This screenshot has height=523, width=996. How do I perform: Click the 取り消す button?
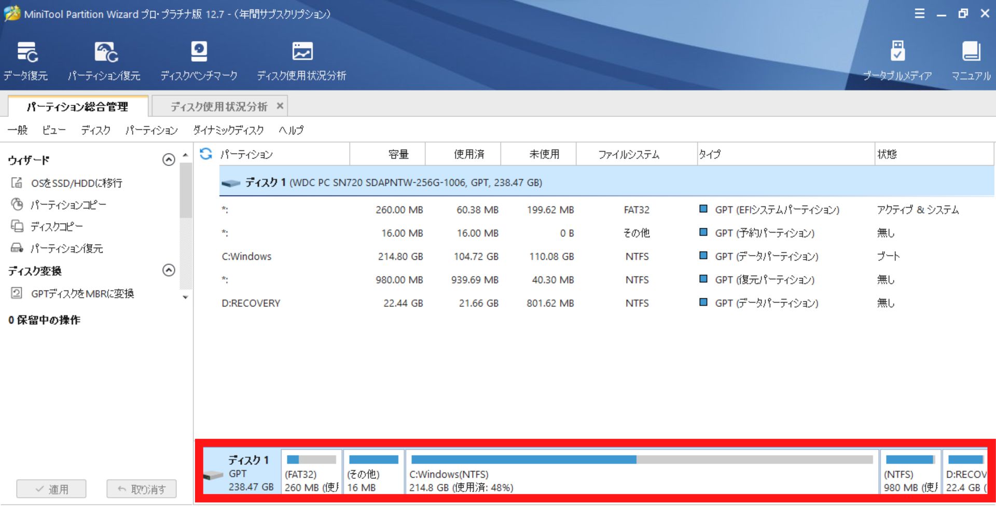[141, 489]
